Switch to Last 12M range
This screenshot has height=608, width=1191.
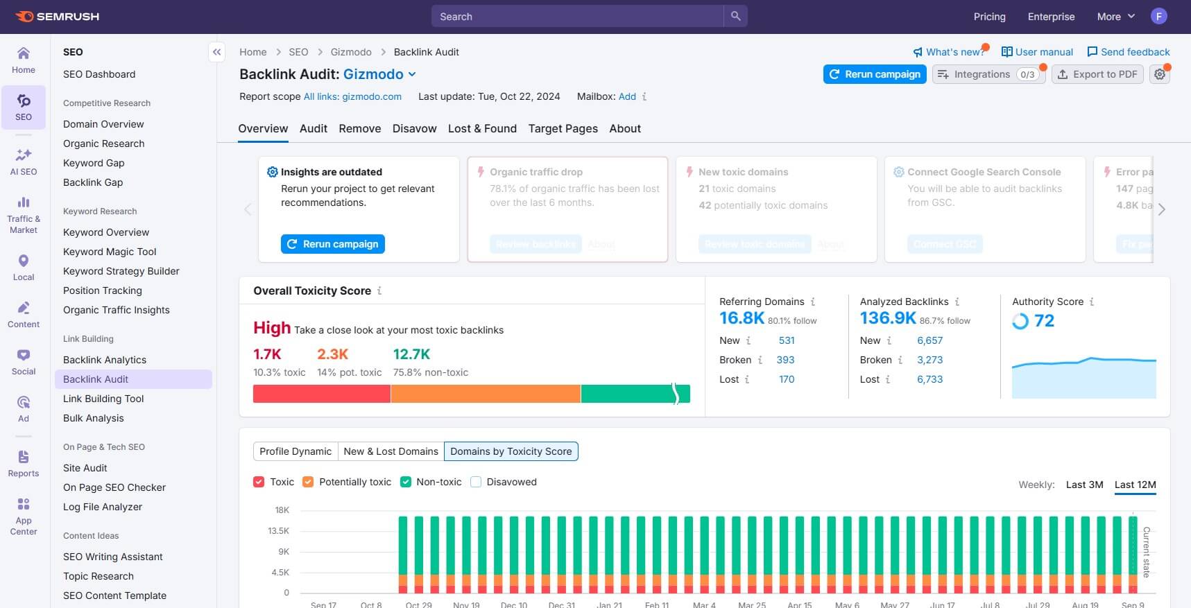1135,485
